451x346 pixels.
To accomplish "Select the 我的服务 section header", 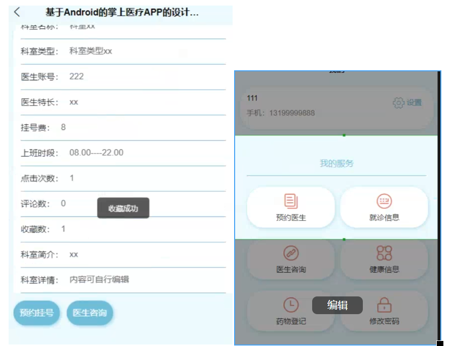I will pos(336,163).
